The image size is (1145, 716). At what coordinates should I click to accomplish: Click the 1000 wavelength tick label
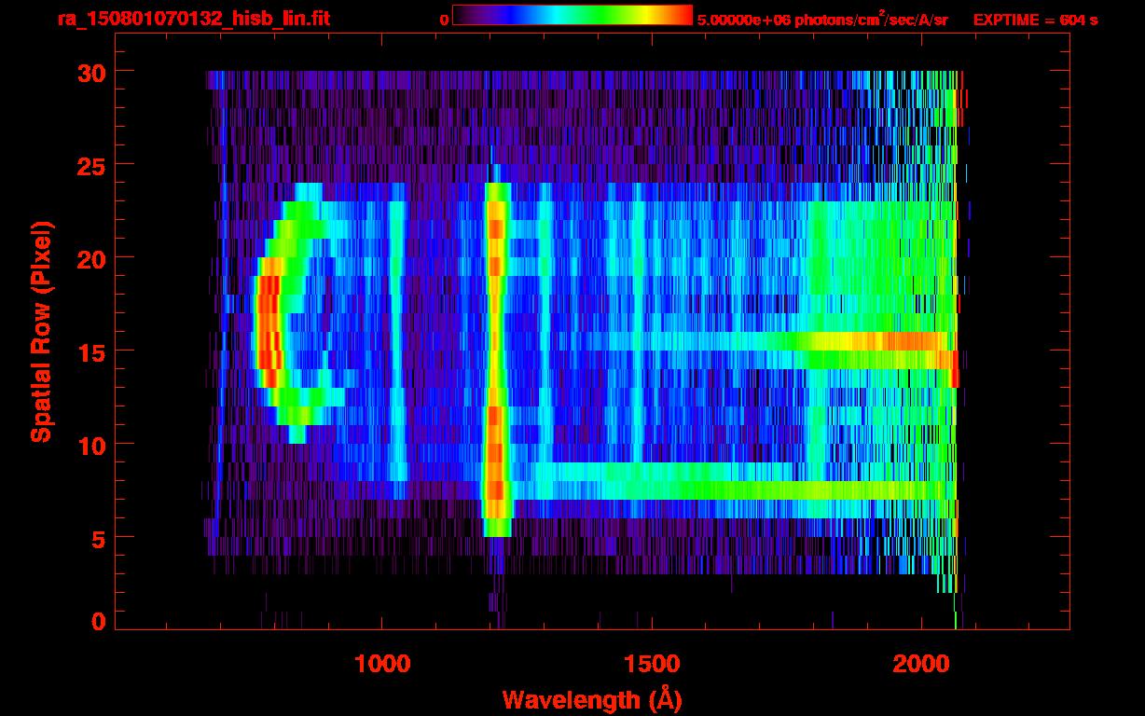tap(382, 663)
